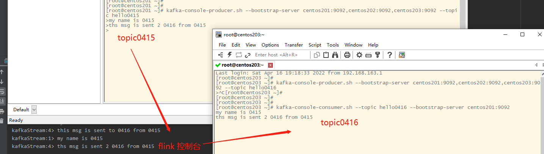The image size is (544, 154).
Task: Click 'Last login: Sat Apr 16' line
Action: (x=299, y=73)
